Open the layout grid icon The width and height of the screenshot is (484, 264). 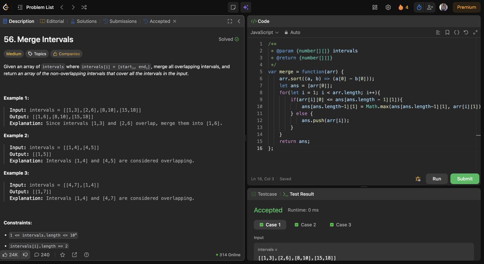click(x=375, y=7)
